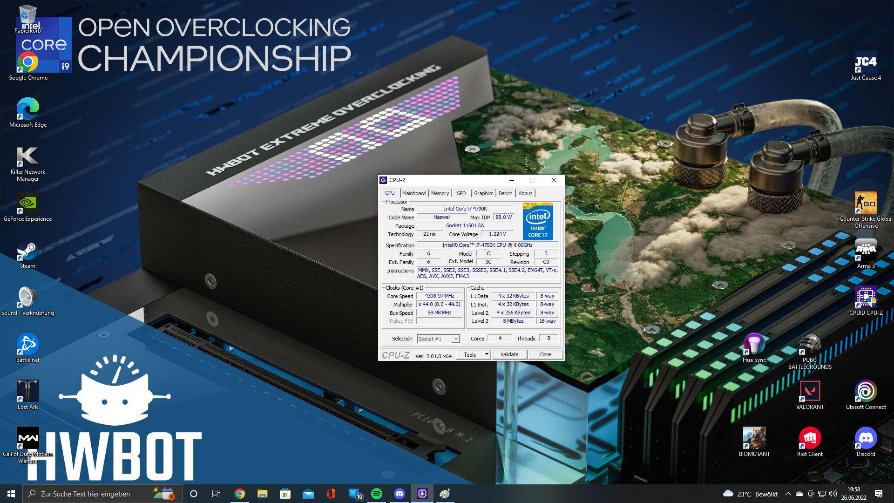Launch Call of Duty Modern Warfare shortcut
This screenshot has width=894, height=503.
[x=28, y=445]
